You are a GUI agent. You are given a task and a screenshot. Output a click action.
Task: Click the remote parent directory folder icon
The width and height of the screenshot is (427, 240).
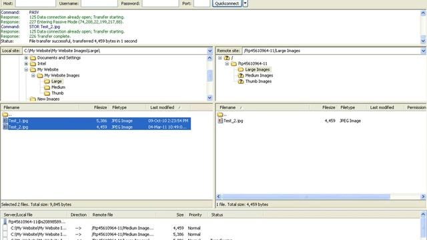220,114
